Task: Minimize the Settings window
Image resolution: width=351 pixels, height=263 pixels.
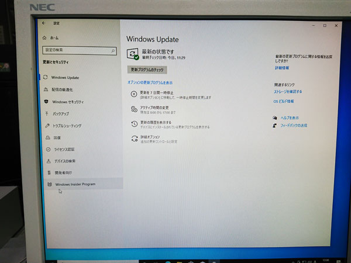Action: tap(314, 26)
